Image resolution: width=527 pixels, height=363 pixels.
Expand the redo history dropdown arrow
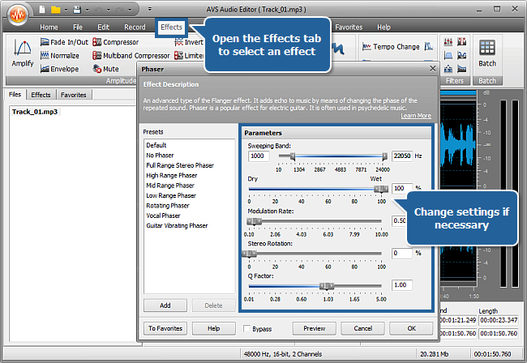[x=130, y=10]
